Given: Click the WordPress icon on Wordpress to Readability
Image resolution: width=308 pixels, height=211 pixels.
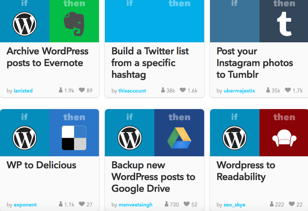Looking at the screenshot, I should [234, 138].
